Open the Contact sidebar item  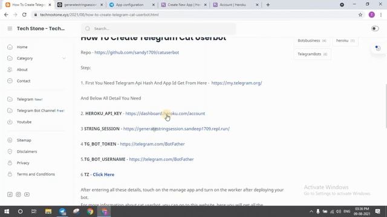click(x=24, y=81)
